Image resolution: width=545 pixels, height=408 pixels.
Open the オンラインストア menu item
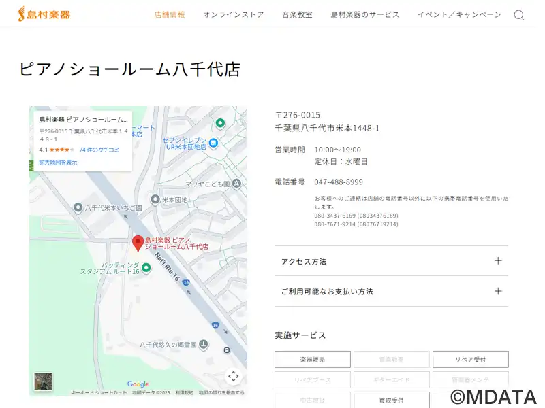[x=233, y=14]
